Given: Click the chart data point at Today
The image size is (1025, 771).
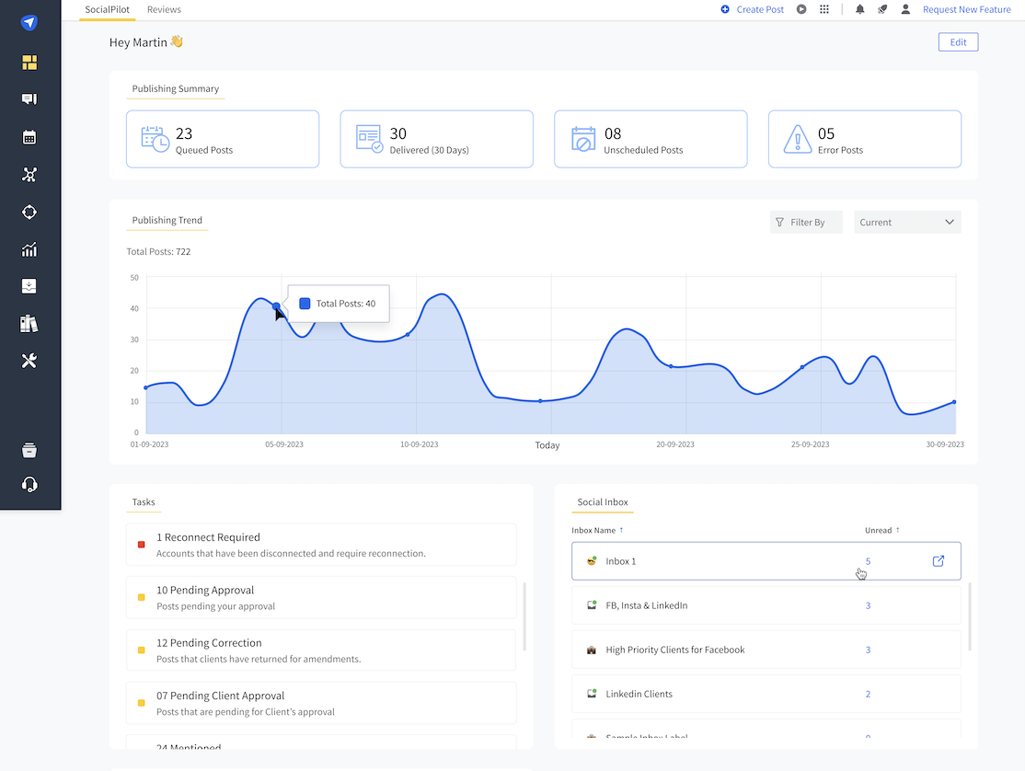Looking at the screenshot, I should tap(540, 401).
